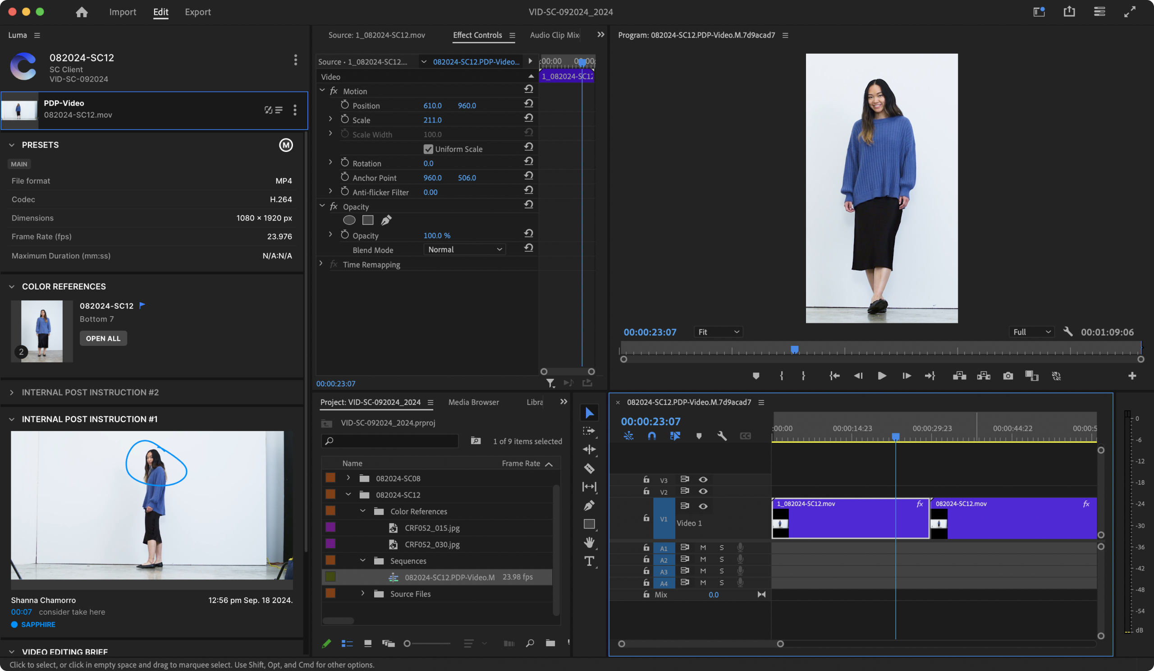Select the Razor tool in the timeline toolbar
The height and width of the screenshot is (671, 1154).
[589, 469]
